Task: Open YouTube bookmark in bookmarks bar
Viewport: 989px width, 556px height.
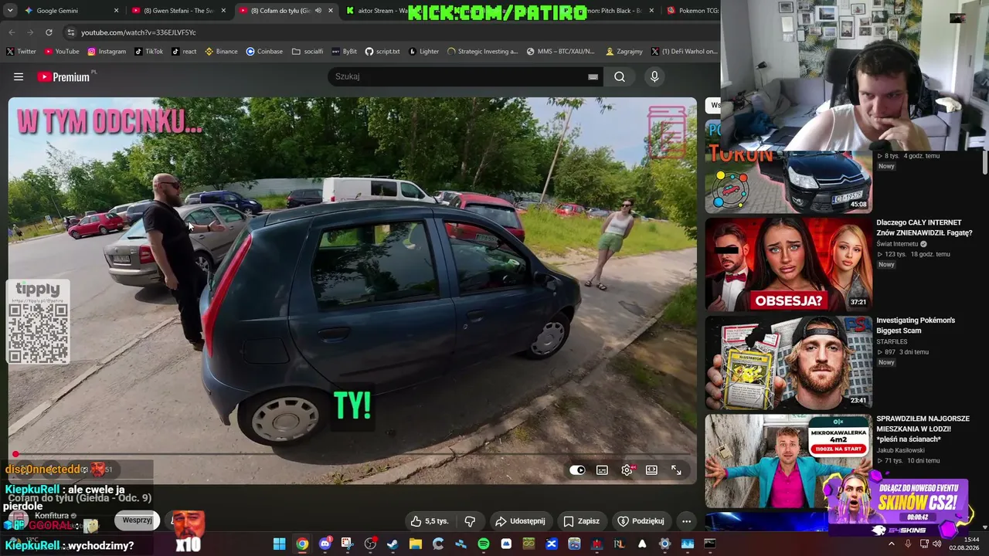Action: click(x=62, y=52)
